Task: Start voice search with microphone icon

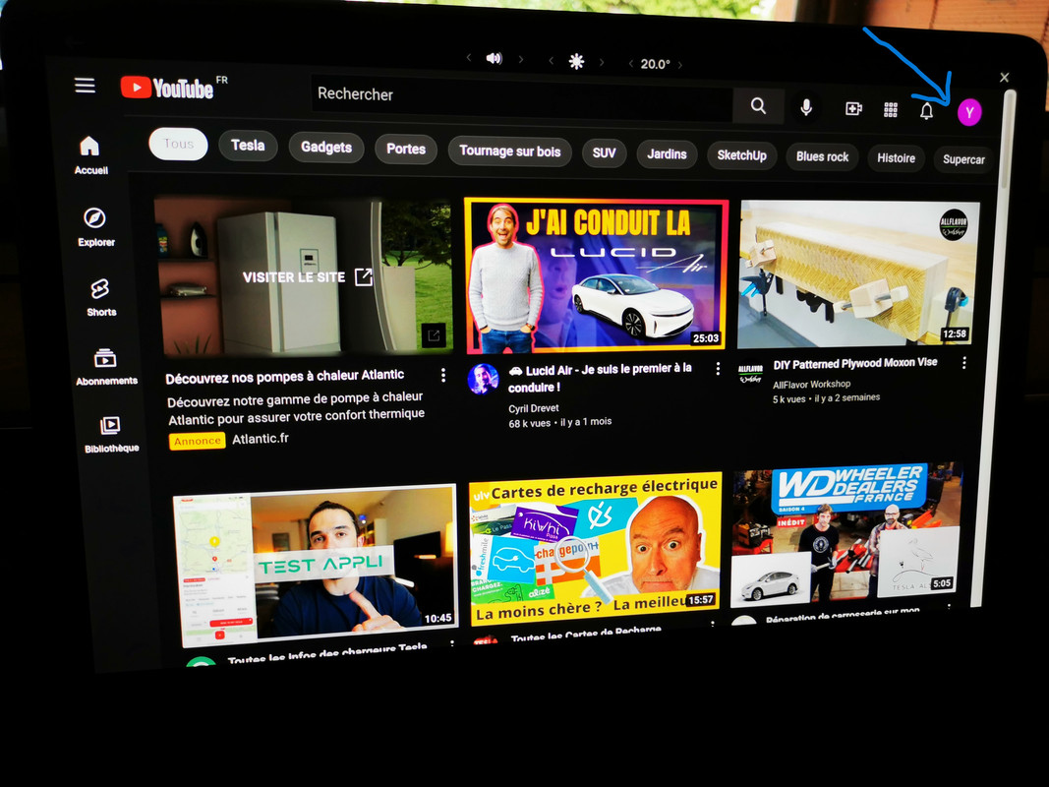Action: point(806,107)
